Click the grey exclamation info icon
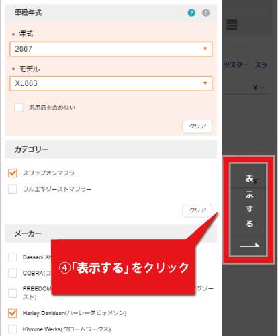 pyautogui.click(x=206, y=13)
